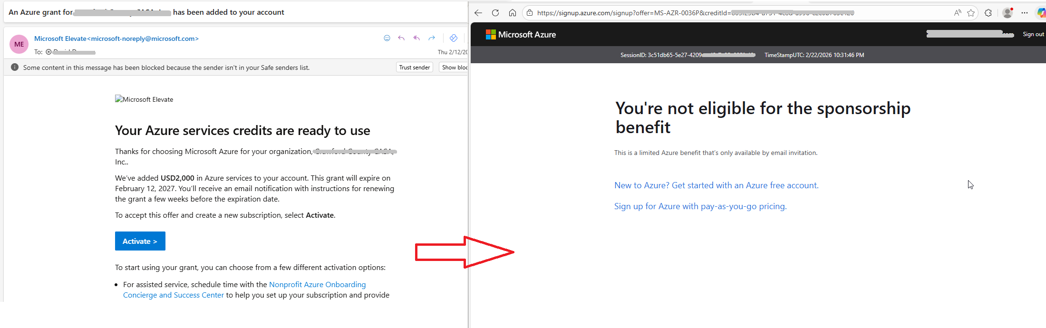Image resolution: width=1046 pixels, height=328 pixels.
Task: Go back in the browser
Action: tap(478, 13)
